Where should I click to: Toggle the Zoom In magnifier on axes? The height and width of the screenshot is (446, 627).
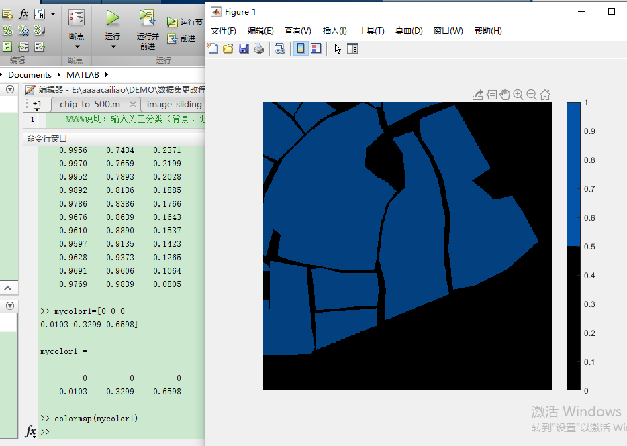pyautogui.click(x=518, y=95)
